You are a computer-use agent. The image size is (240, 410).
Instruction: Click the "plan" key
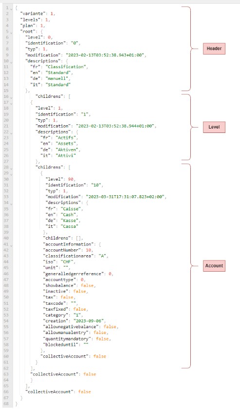tap(28, 25)
